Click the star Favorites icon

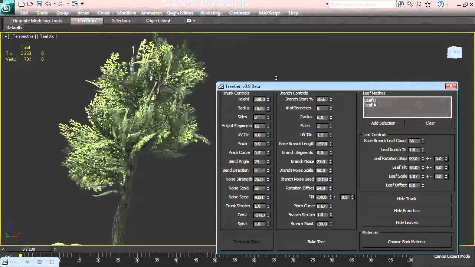point(428,4)
